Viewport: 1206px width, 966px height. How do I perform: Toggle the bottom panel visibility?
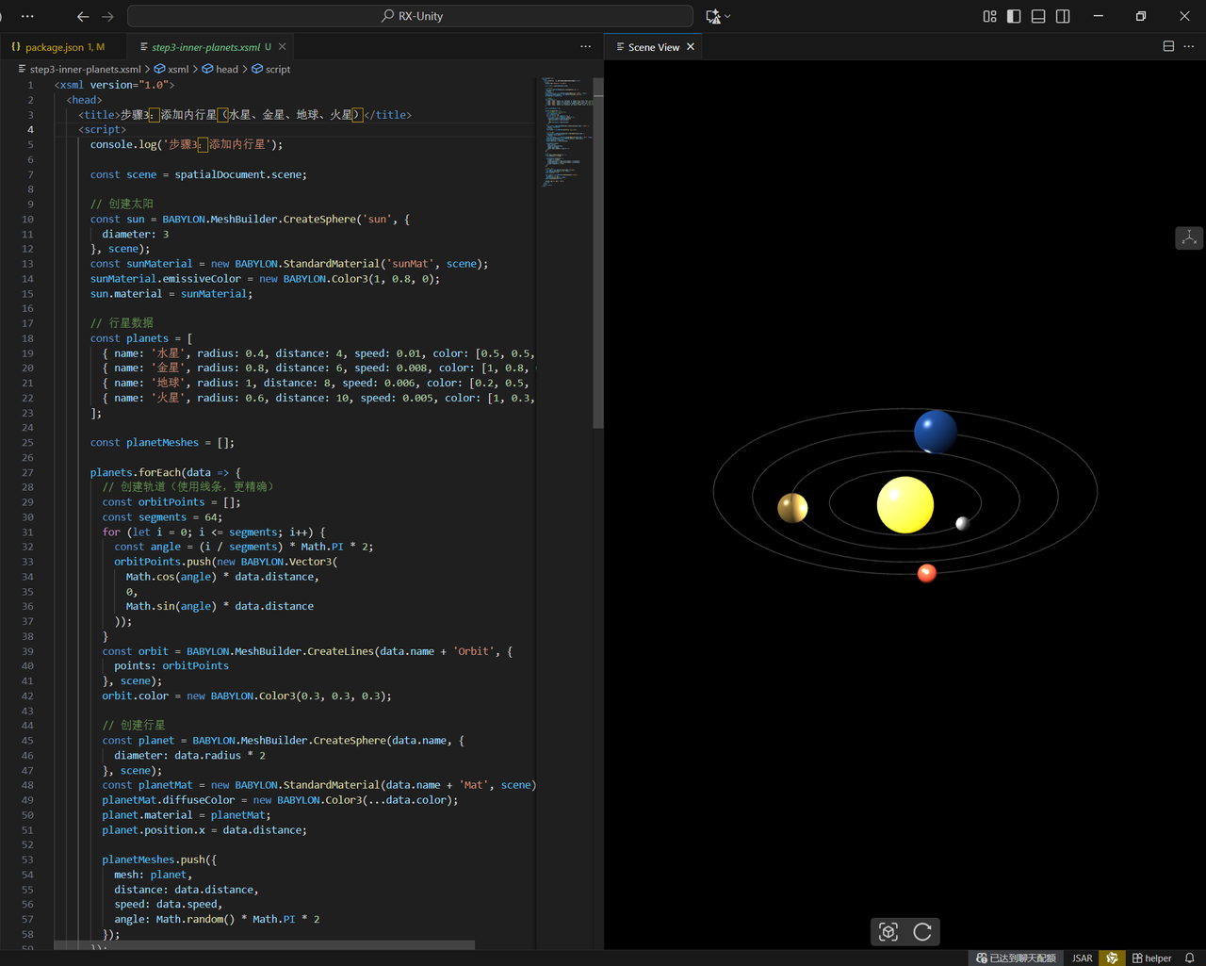pyautogui.click(x=1038, y=16)
